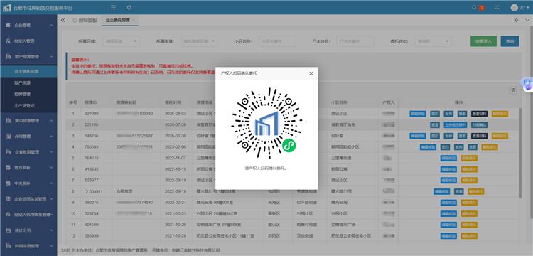Click the blue edit button in row 927900

[418, 114]
